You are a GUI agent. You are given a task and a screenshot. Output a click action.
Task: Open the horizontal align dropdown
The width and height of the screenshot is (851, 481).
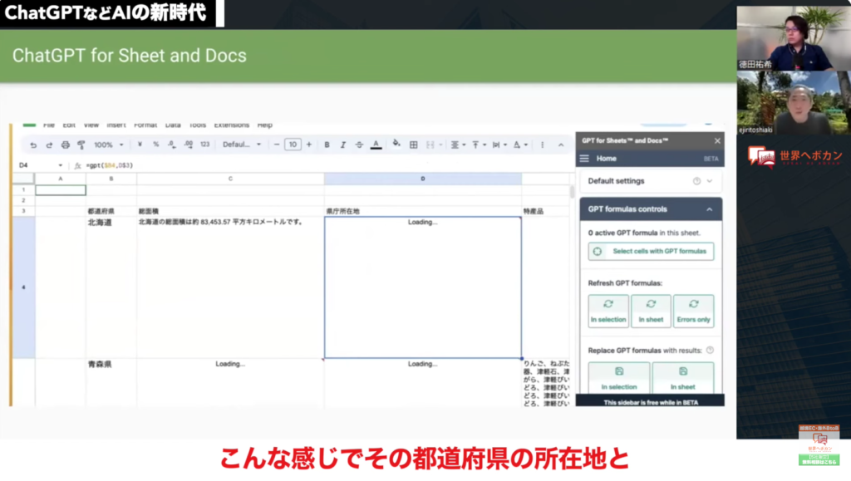pyautogui.click(x=458, y=145)
